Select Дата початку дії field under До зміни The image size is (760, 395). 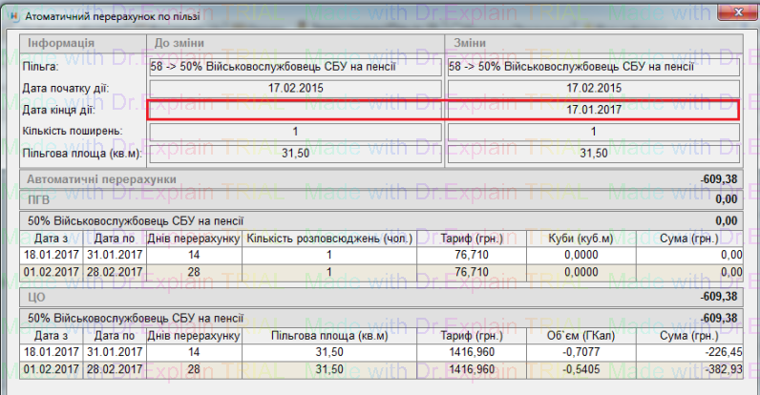coord(295,89)
